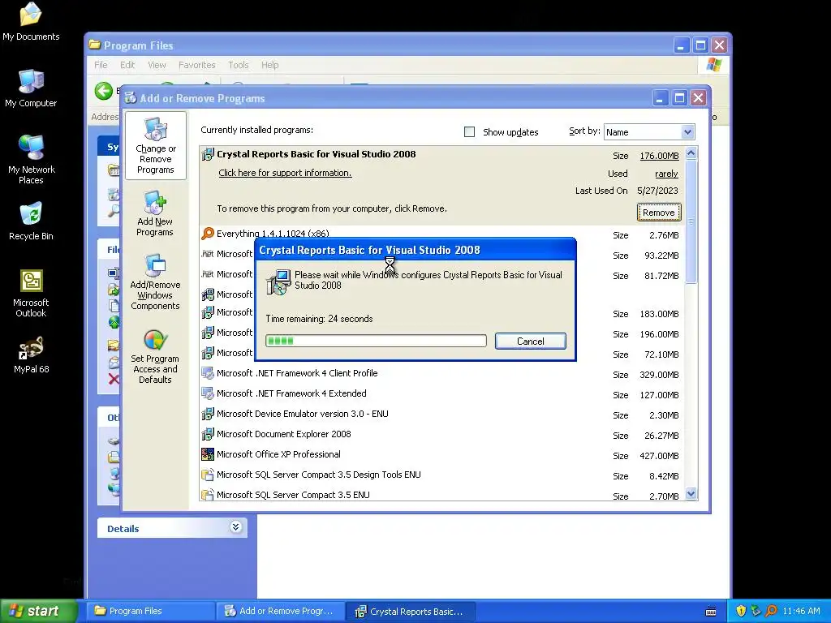Click the Microsoft Device Emulator icon
The image size is (831, 623).
click(x=208, y=414)
